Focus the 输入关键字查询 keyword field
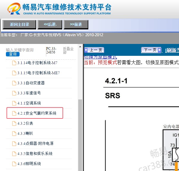This screenshot has width=179, height=171. (20, 50)
